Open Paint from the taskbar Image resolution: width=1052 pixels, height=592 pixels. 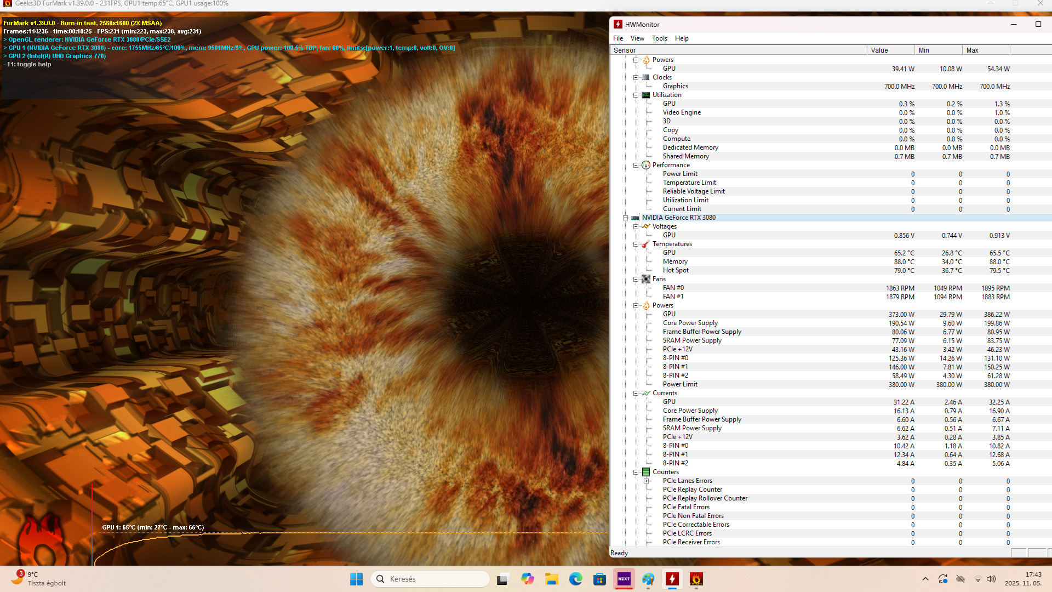click(648, 579)
